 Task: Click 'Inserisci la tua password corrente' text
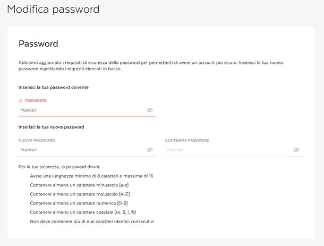(x=53, y=87)
